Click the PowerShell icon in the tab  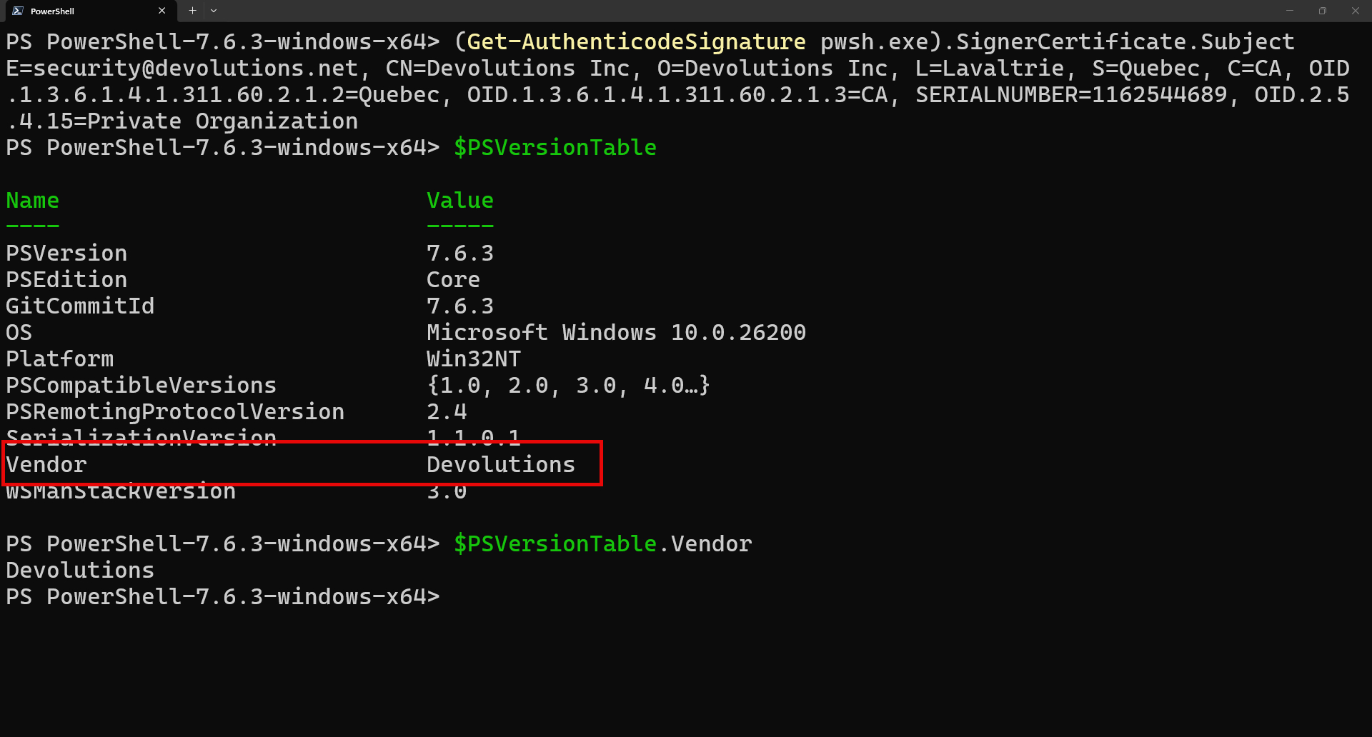point(18,11)
